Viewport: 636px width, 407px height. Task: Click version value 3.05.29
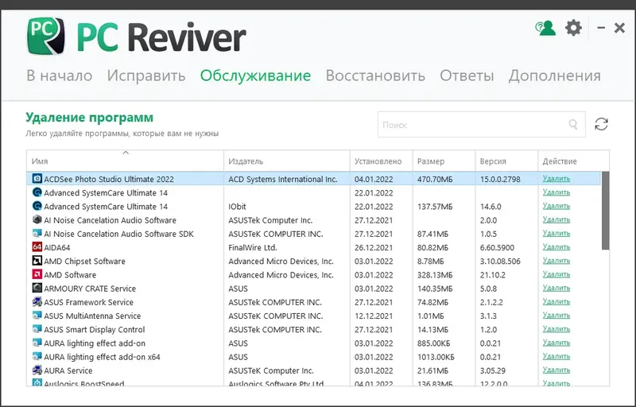[493, 370]
